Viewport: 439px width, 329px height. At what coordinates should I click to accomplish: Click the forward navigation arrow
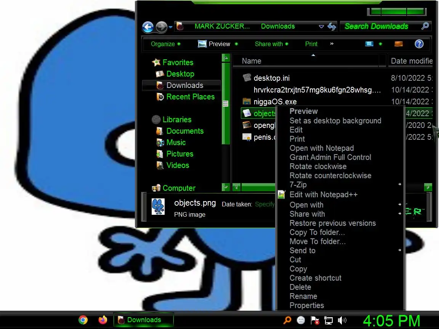[x=161, y=27]
